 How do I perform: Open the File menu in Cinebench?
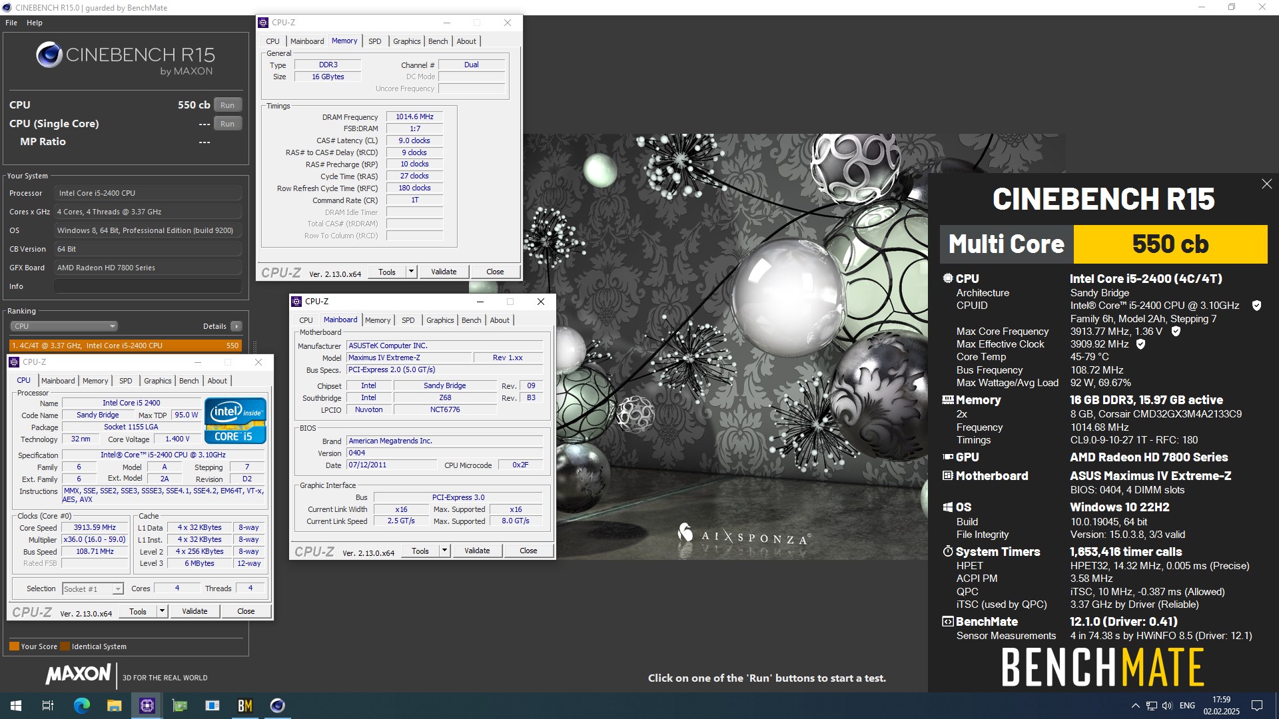[x=11, y=23]
